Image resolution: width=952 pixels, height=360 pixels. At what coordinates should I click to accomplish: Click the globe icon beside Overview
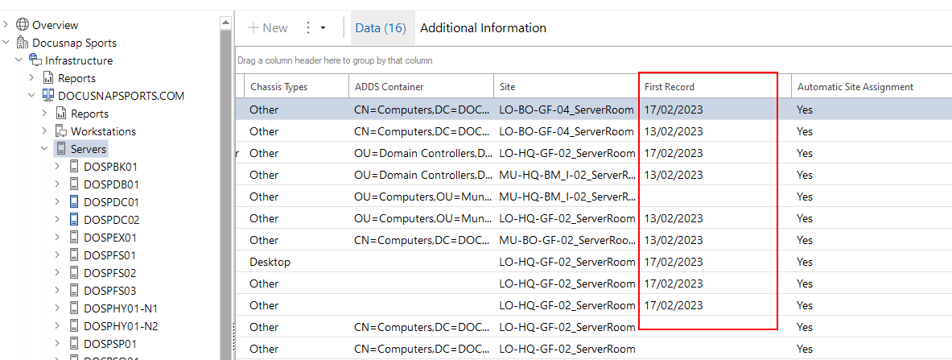click(x=23, y=25)
